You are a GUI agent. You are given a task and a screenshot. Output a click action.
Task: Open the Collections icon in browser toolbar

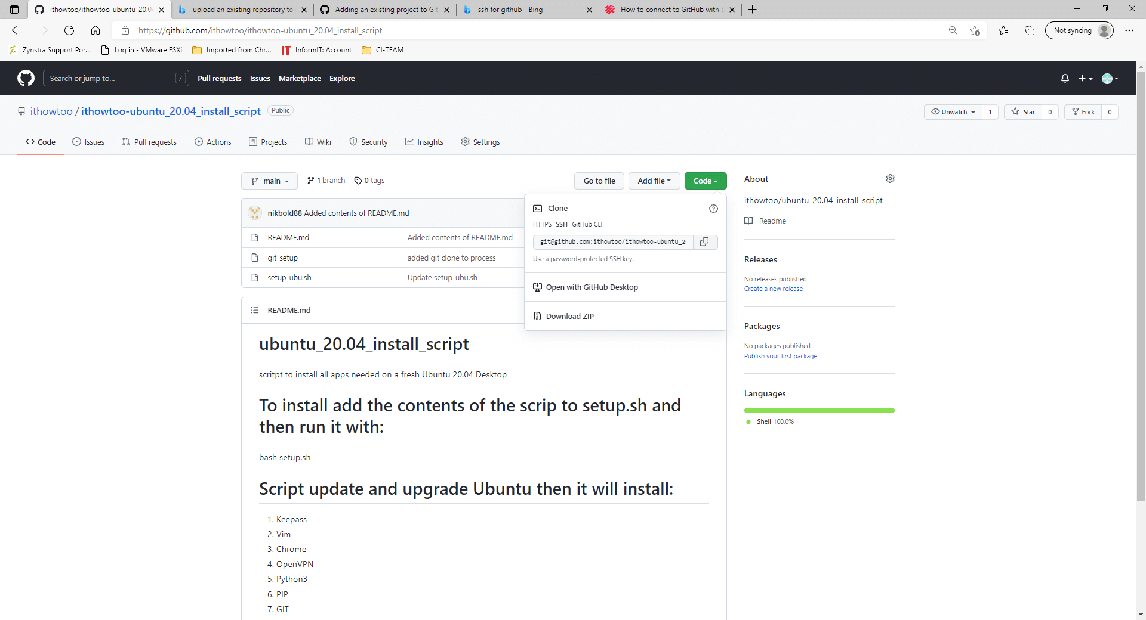click(x=1030, y=30)
